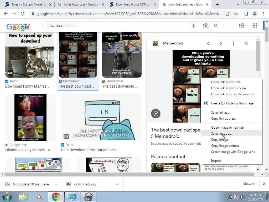Click the browser Back arrow
269x202 pixels.
(6, 14)
